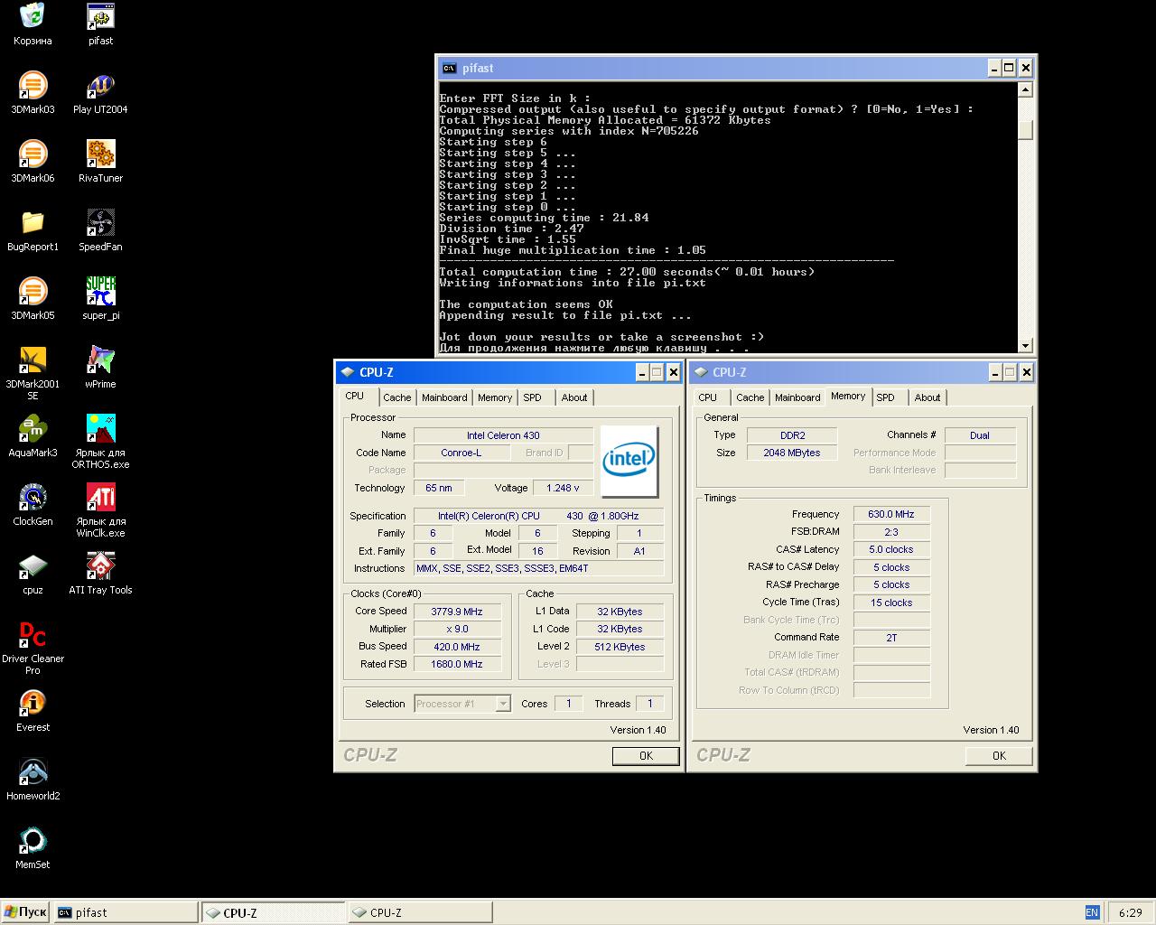The width and height of the screenshot is (1156, 925).
Task: Open About tab in left CPU-Z window
Action: (574, 397)
